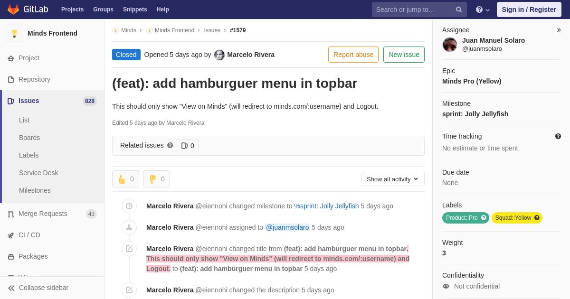Image resolution: width=570 pixels, height=299 pixels.
Task: Click %sprint: Jolly Jellyfish milestone link
Action: (x=326, y=206)
